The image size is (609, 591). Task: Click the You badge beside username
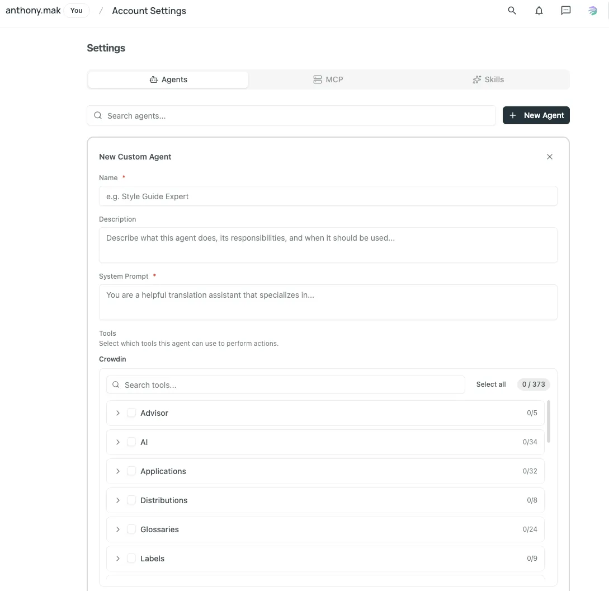[x=77, y=11]
